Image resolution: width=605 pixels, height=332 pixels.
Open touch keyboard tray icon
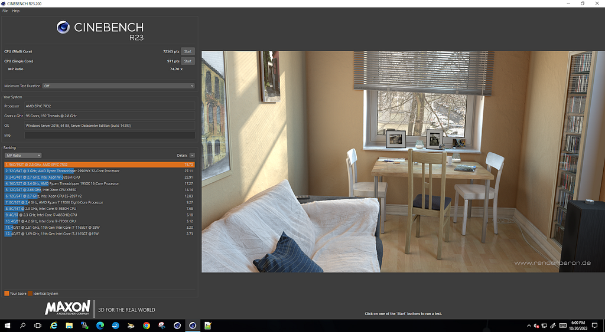[562, 326]
